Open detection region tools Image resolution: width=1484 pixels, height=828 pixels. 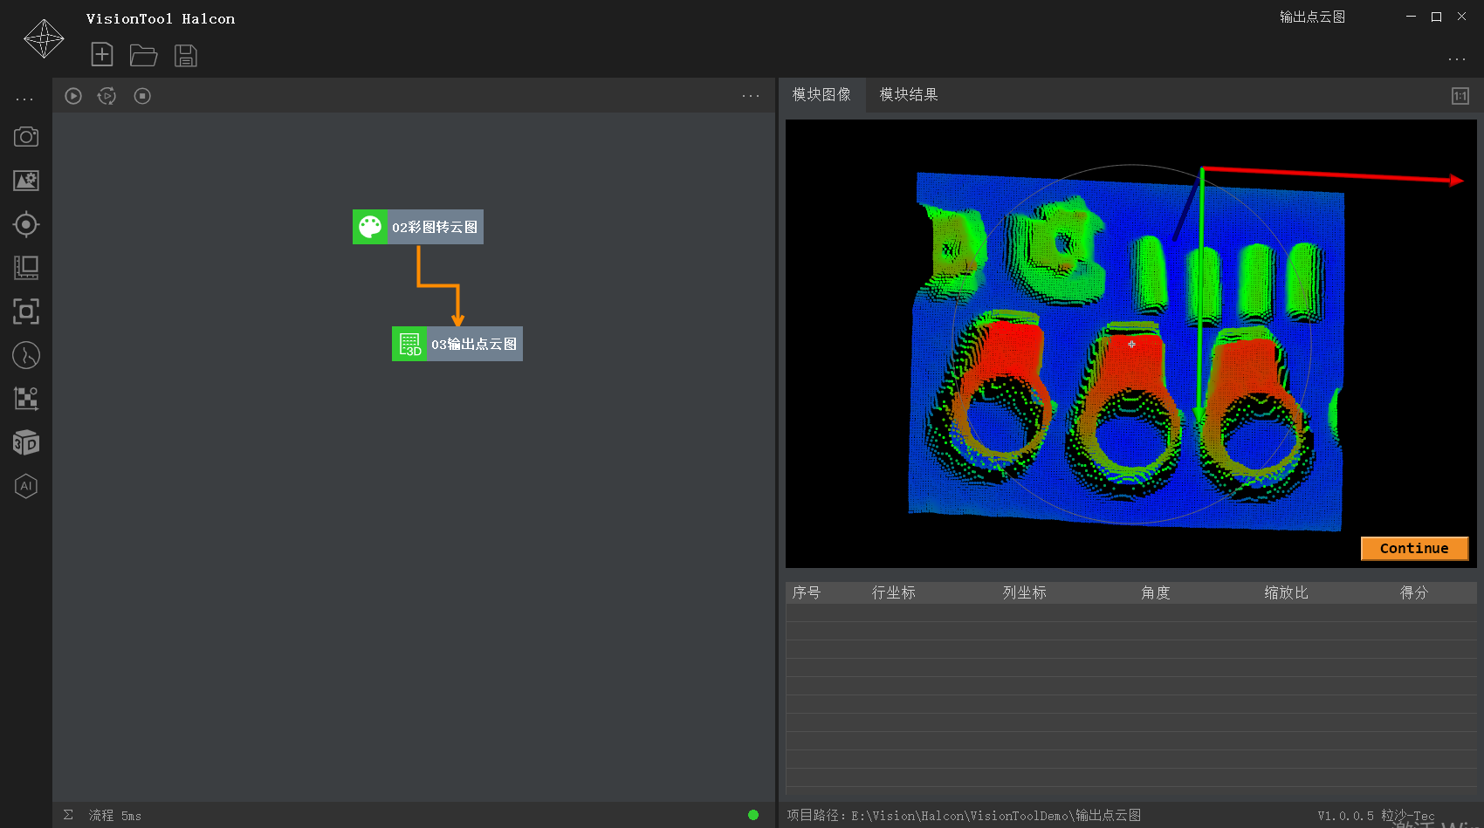click(26, 311)
